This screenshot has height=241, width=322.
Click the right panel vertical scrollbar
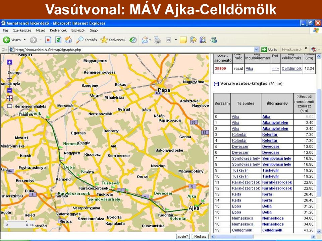(319, 143)
